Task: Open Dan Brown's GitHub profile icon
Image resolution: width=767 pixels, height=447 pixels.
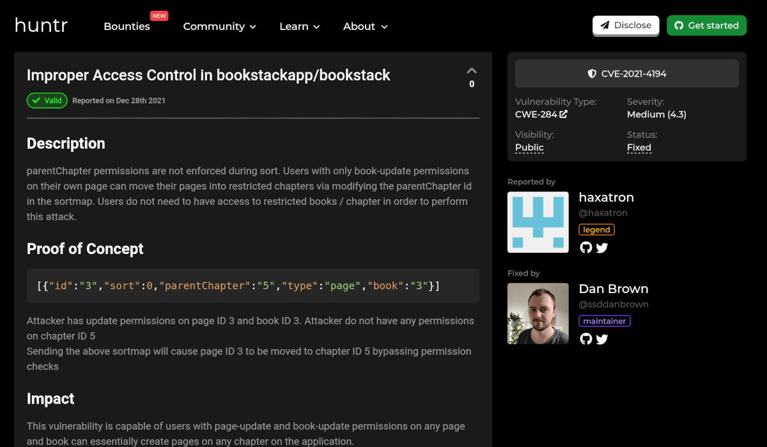Action: point(586,339)
